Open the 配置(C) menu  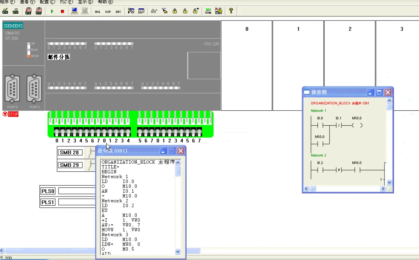pyautogui.click(x=47, y=2)
